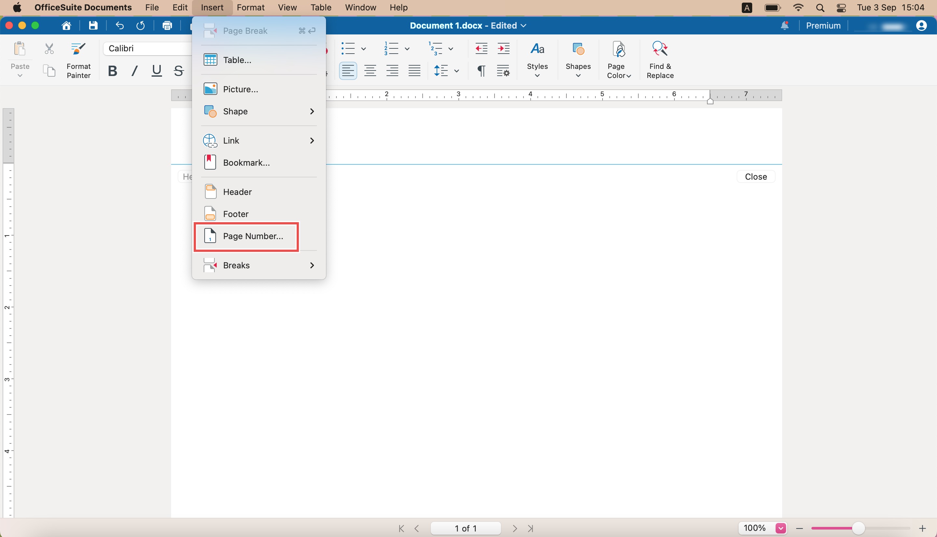Activate the Format Painter tool
This screenshot has height=537, width=937.
(x=78, y=60)
